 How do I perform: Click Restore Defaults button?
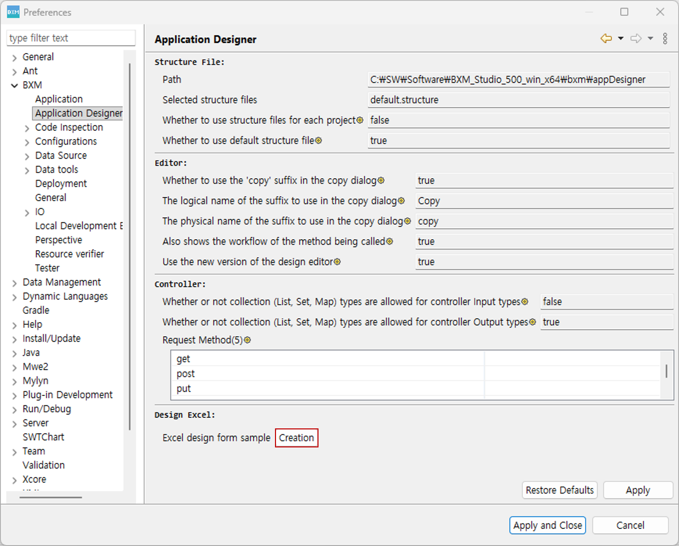pyautogui.click(x=559, y=490)
